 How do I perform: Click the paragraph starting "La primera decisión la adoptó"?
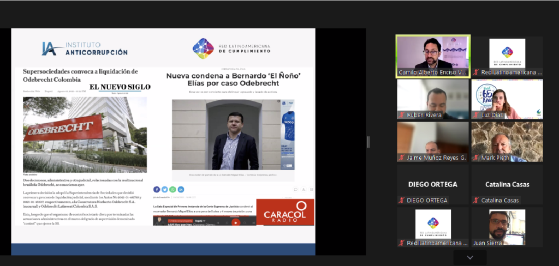point(83,199)
